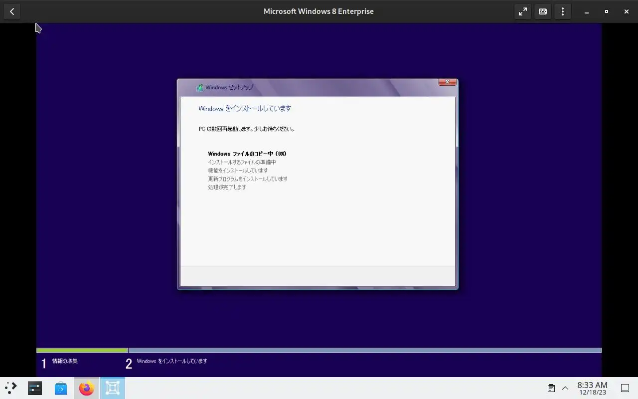Launch the Discover software store from taskbar
Screen dimensions: 638x399
tap(61, 388)
